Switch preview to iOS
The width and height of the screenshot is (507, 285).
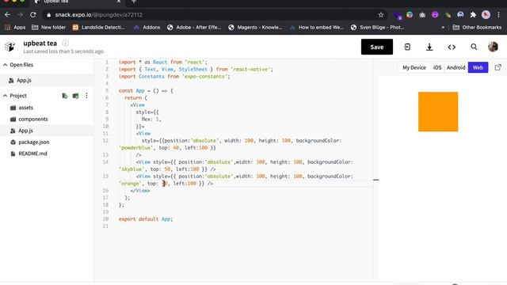click(x=436, y=67)
